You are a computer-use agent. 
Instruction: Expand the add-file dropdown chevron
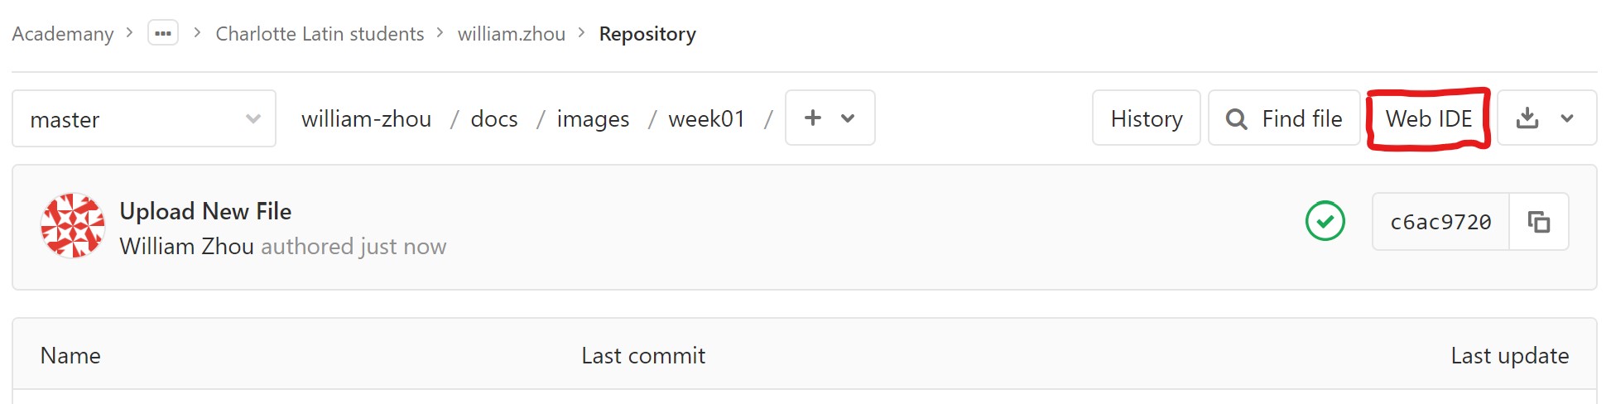tap(848, 118)
